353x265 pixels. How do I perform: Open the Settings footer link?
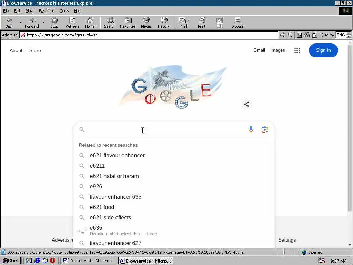click(287, 240)
